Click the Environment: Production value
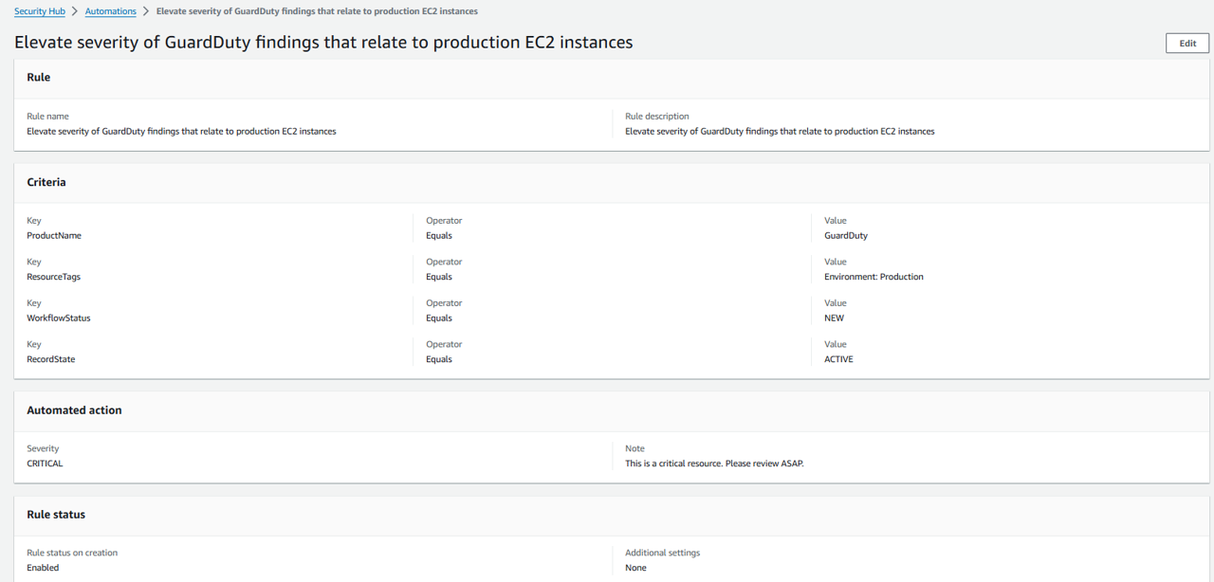Image resolution: width=1214 pixels, height=582 pixels. click(874, 277)
